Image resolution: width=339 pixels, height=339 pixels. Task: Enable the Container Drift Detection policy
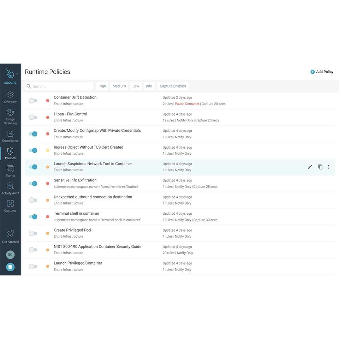(x=33, y=100)
